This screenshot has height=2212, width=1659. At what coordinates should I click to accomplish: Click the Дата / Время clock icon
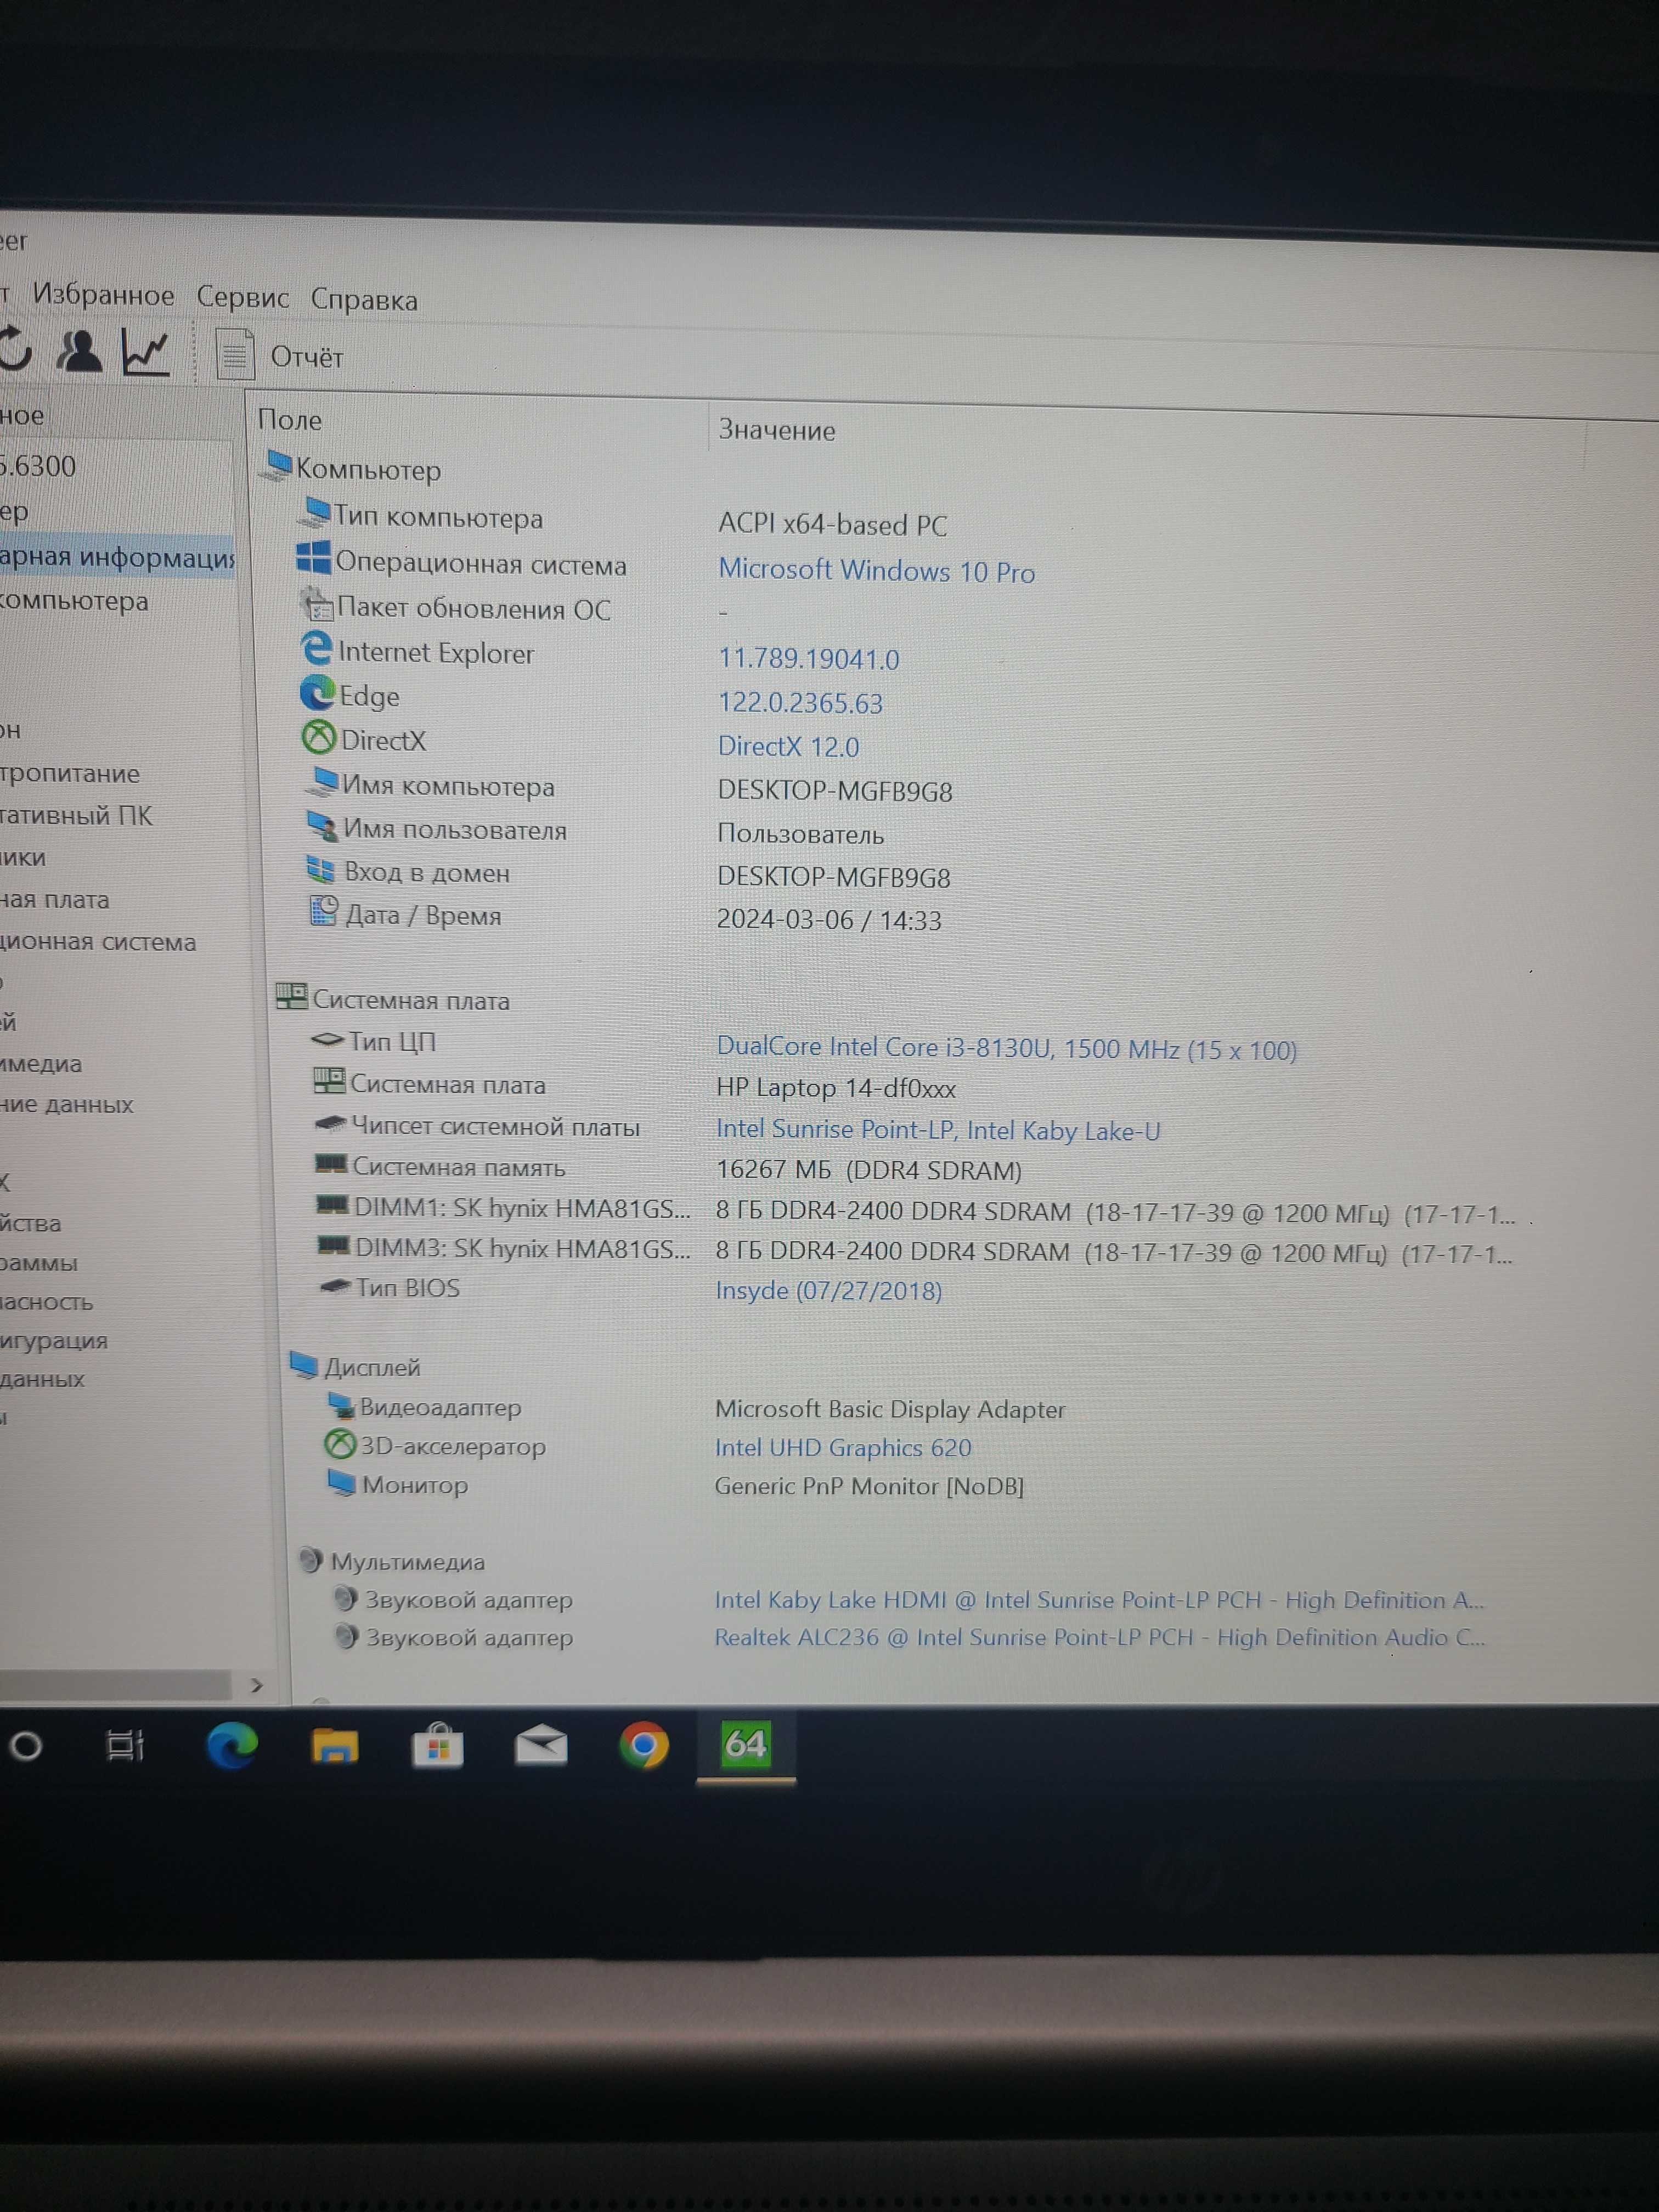point(323,911)
